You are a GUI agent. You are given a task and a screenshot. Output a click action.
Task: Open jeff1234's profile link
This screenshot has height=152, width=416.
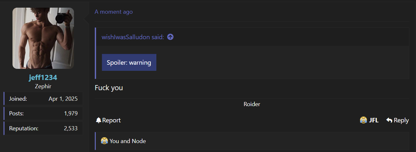[43, 77]
